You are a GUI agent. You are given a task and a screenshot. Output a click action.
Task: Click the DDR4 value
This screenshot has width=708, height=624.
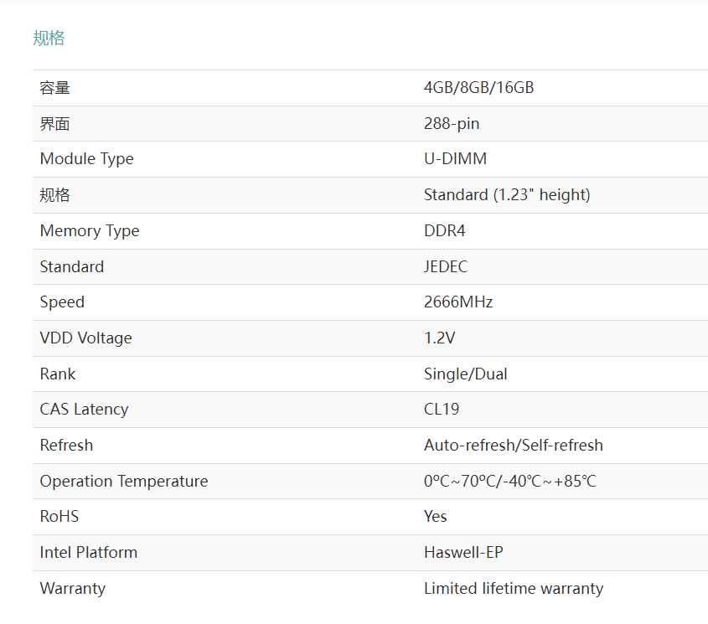[x=444, y=230]
